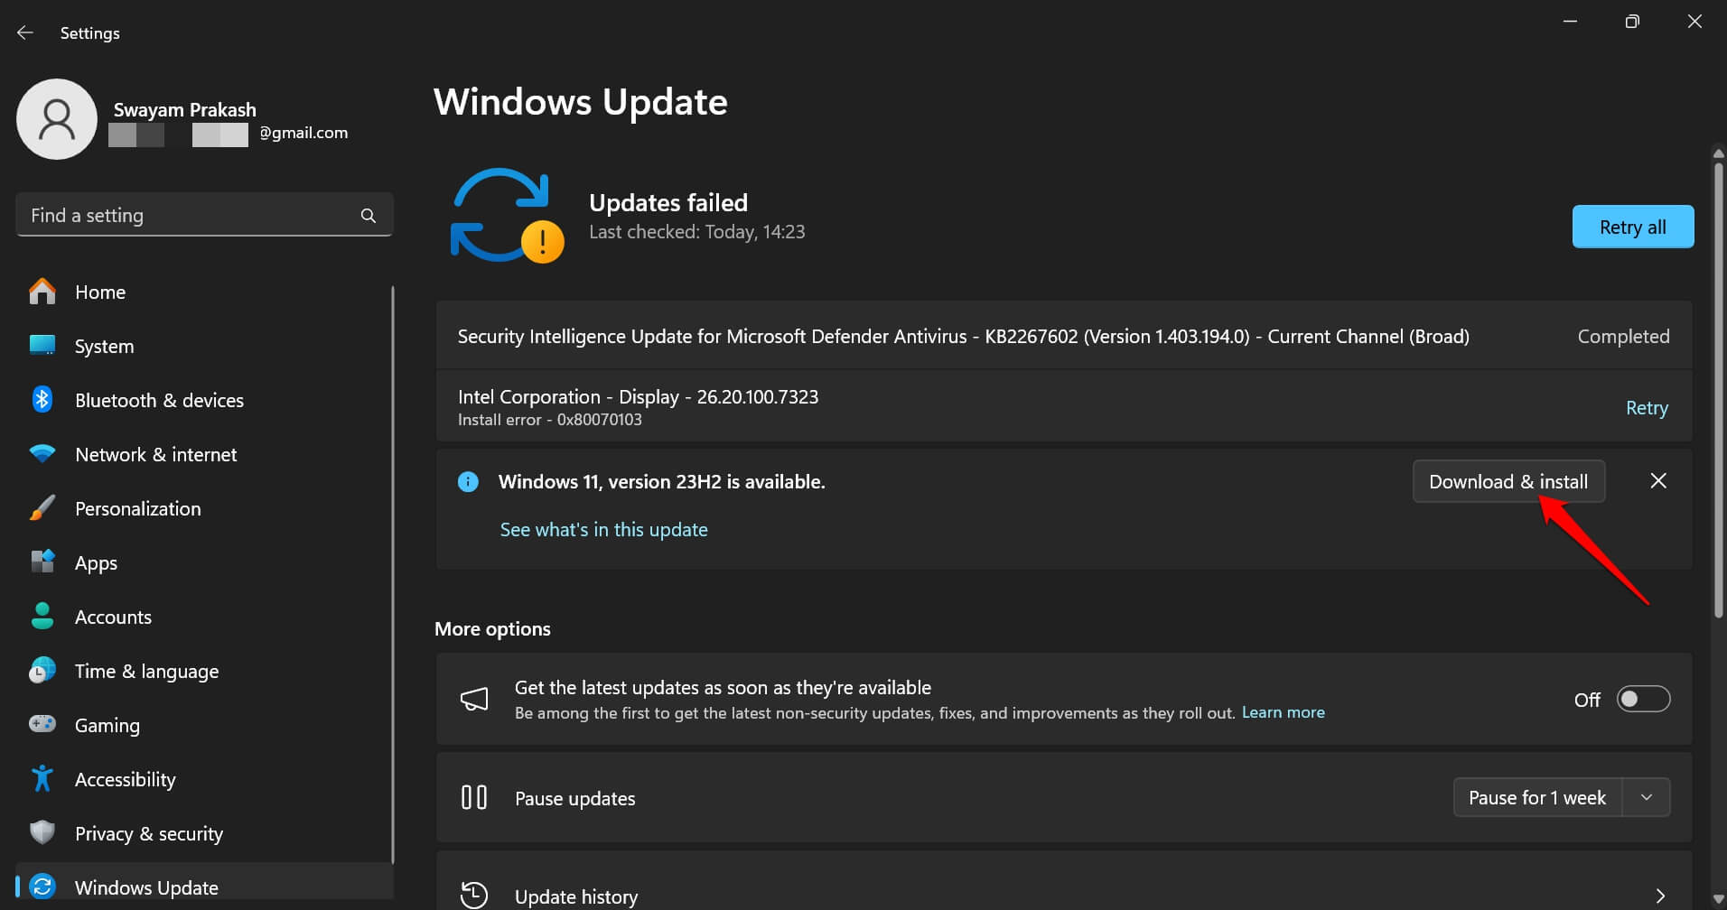1727x910 pixels.
Task: Click the Gaming controller icon
Action: coord(42,725)
